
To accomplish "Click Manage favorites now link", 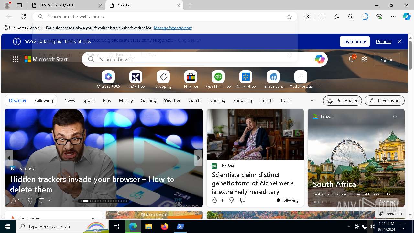I will (173, 28).
